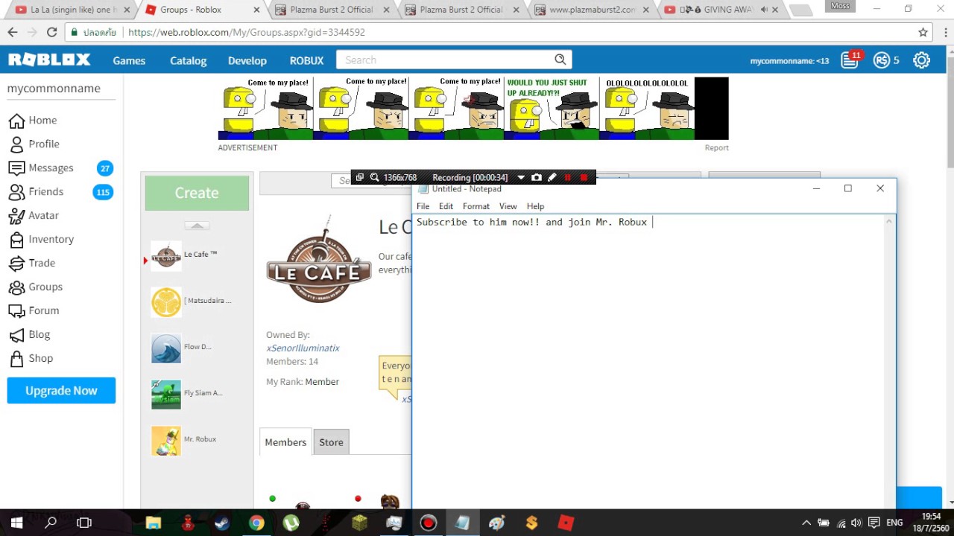Click the recorder zoom magnifier icon
Viewport: 954px width, 536px height.
click(x=374, y=177)
